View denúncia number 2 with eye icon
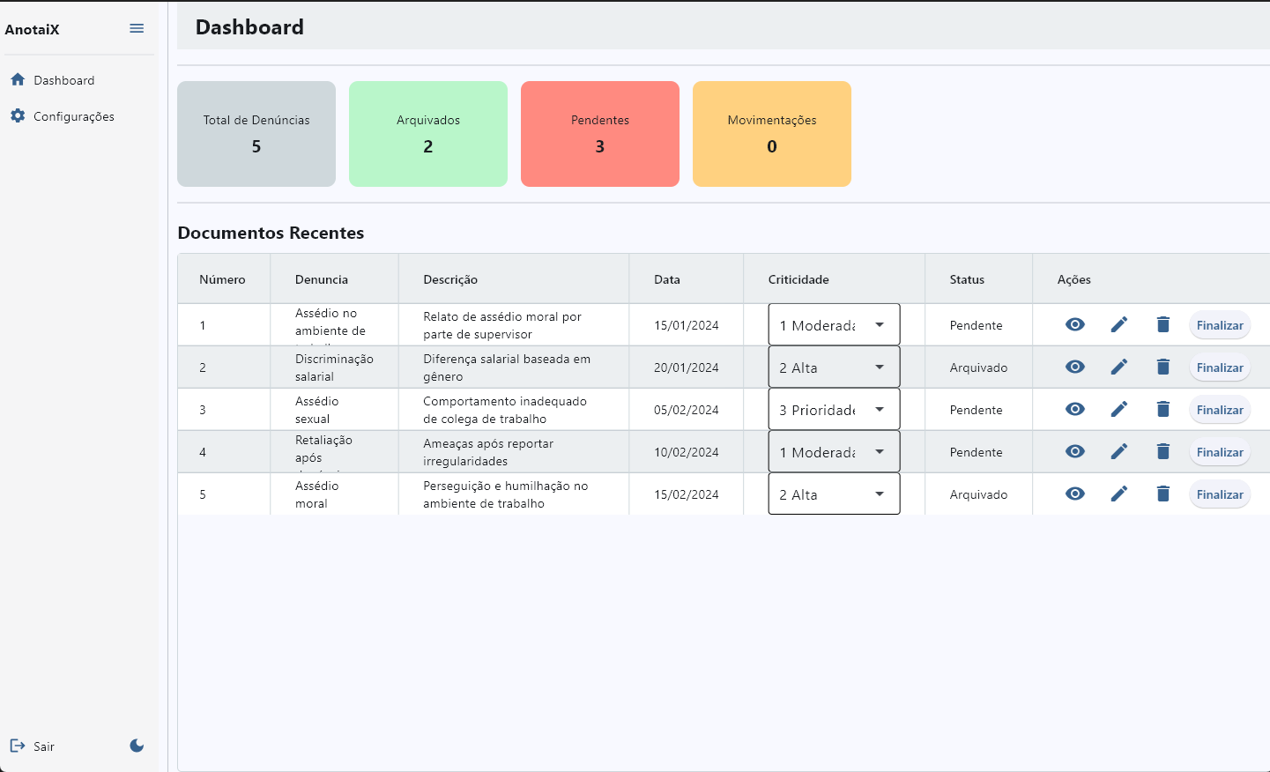Screen dimensions: 1270x772 (1075, 367)
